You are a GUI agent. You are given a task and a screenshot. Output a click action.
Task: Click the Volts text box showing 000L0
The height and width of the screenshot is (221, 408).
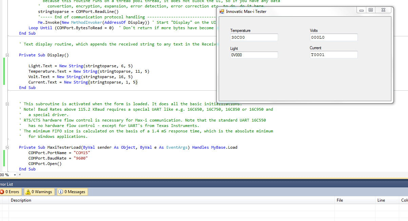[334, 37]
